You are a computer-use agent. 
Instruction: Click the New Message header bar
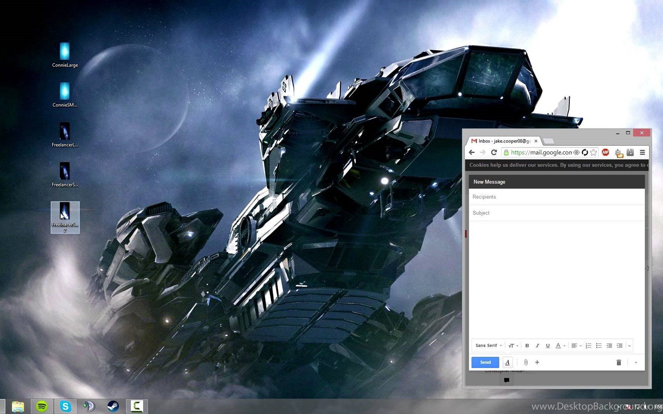coord(557,182)
